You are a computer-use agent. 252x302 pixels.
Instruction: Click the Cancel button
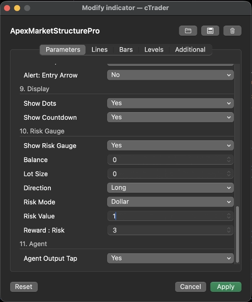[191, 287]
